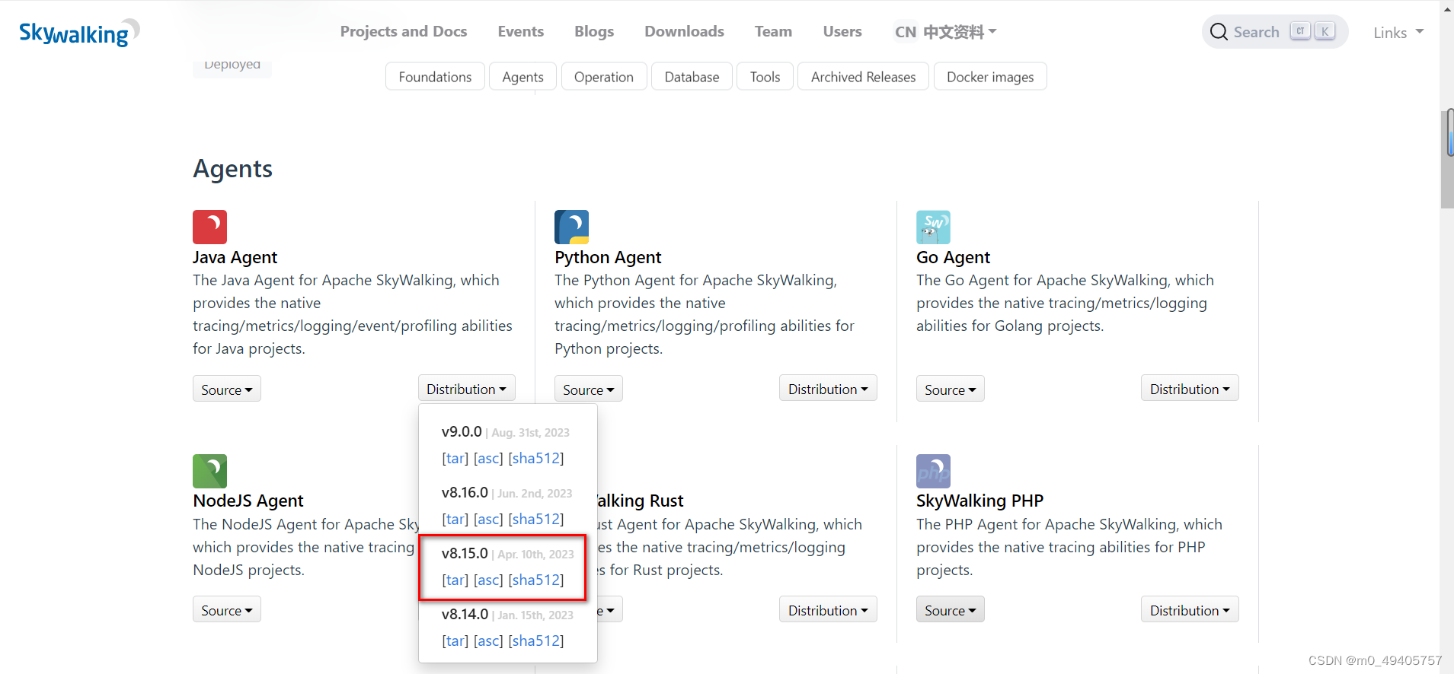
Task: Click the v8.15.0 version label
Action: (465, 553)
